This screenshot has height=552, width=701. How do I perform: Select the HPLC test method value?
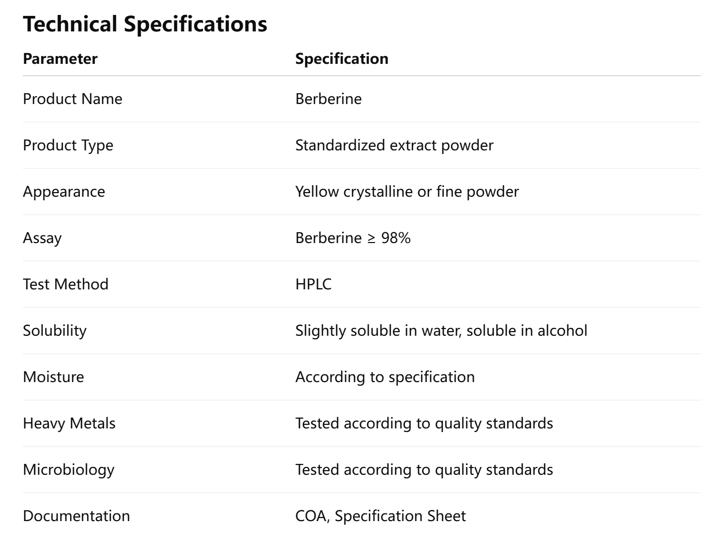pos(313,284)
